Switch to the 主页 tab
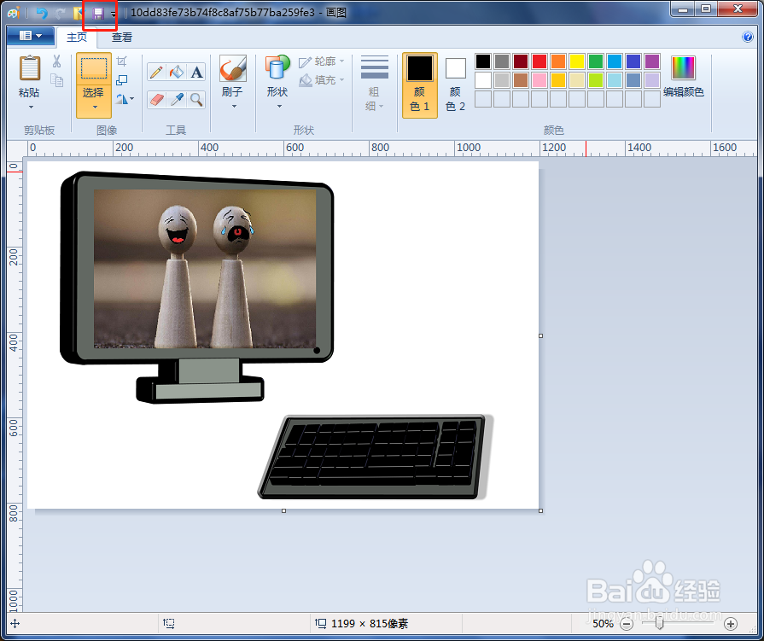This screenshot has width=764, height=641. (77, 37)
